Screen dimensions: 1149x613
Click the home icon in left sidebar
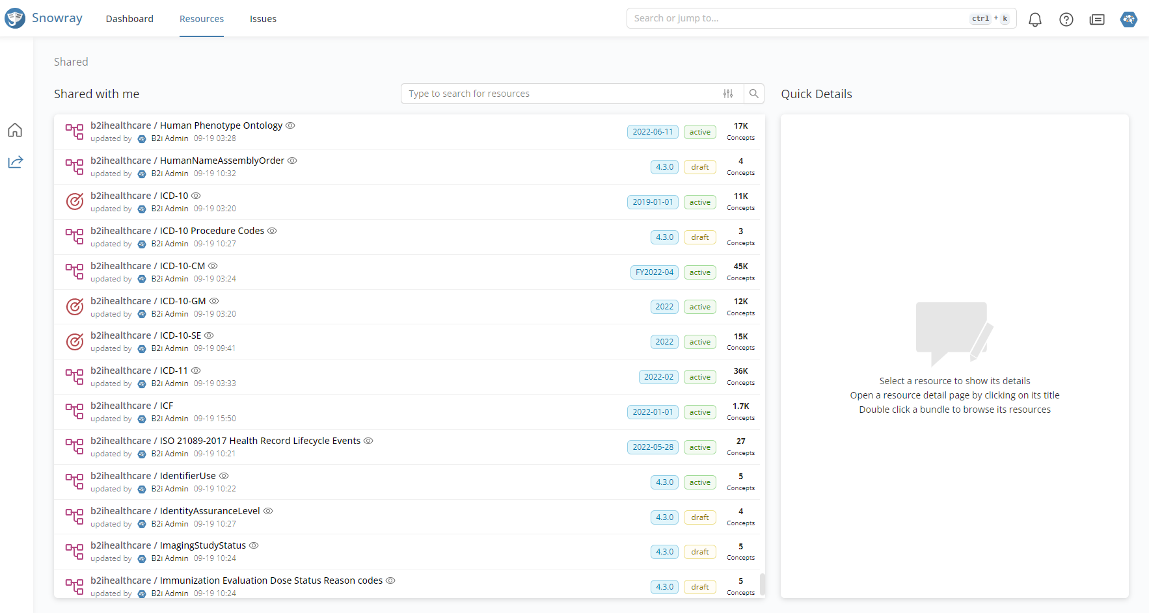[x=15, y=131]
